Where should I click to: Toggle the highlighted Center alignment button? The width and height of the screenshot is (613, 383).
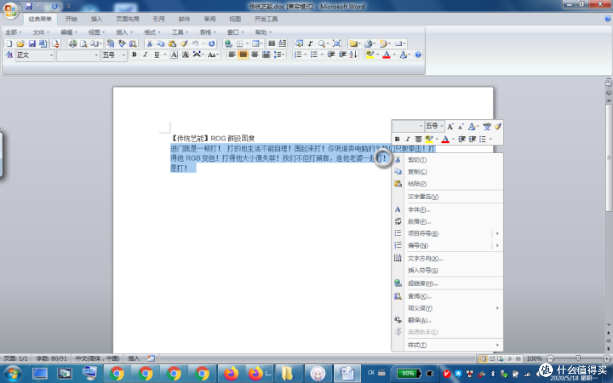click(243, 54)
